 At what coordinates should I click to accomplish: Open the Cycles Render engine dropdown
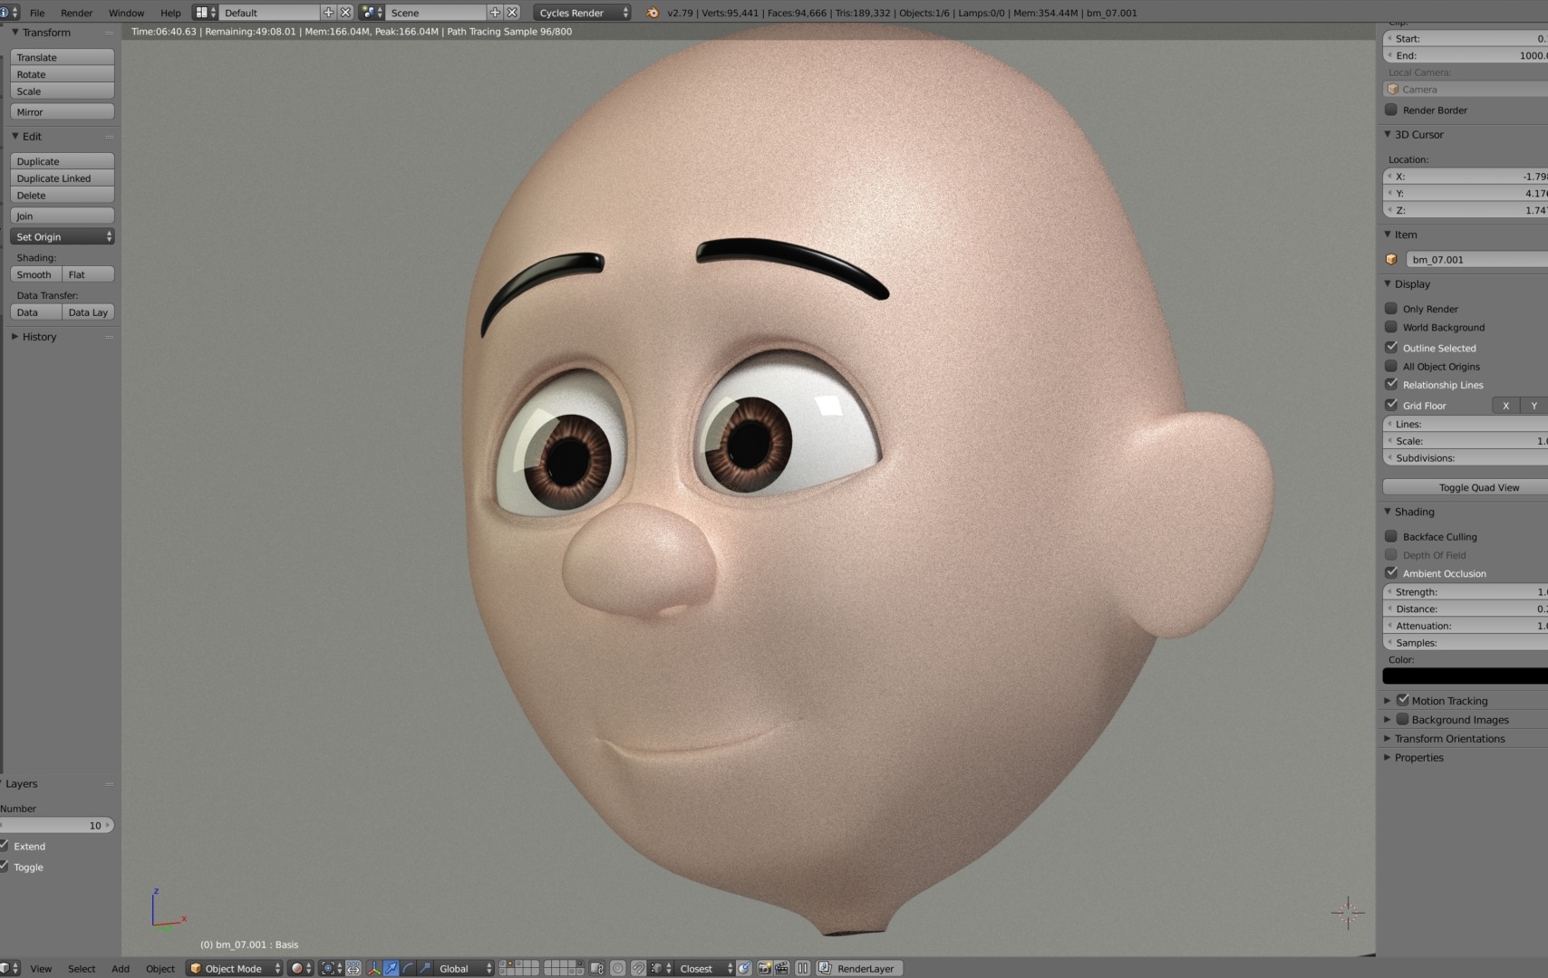click(582, 13)
